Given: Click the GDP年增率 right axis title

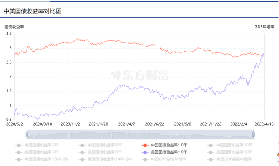Looking at the screenshot, I should [265, 27].
